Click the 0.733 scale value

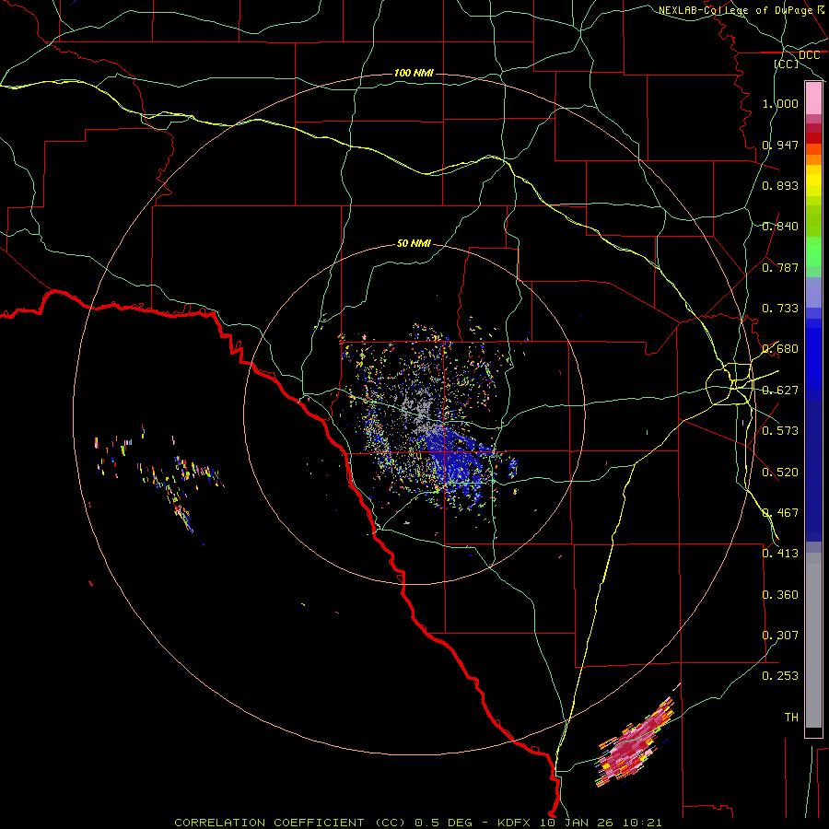click(780, 309)
